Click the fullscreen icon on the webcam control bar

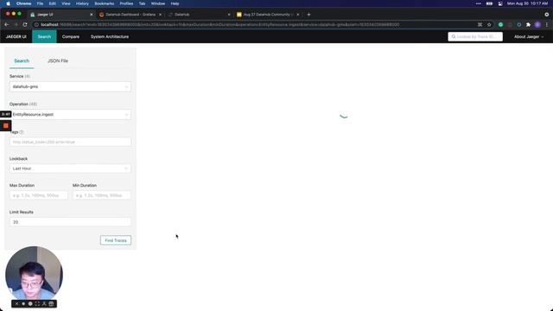pos(37,303)
